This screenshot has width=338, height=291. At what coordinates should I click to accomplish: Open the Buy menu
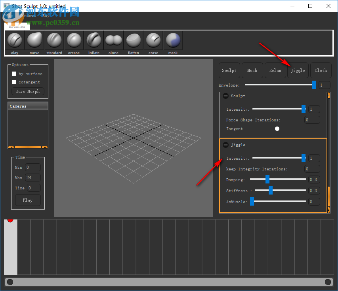click(x=46, y=16)
